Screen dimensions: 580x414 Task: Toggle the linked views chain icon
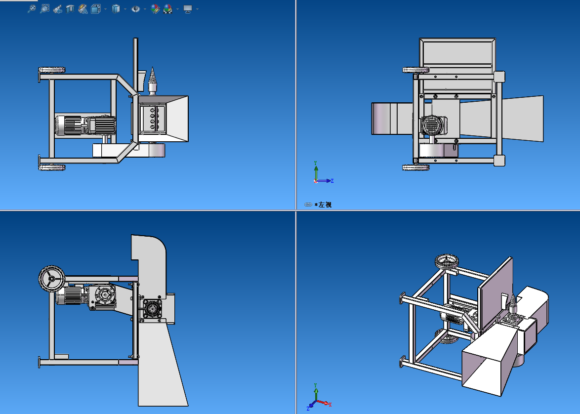point(308,205)
